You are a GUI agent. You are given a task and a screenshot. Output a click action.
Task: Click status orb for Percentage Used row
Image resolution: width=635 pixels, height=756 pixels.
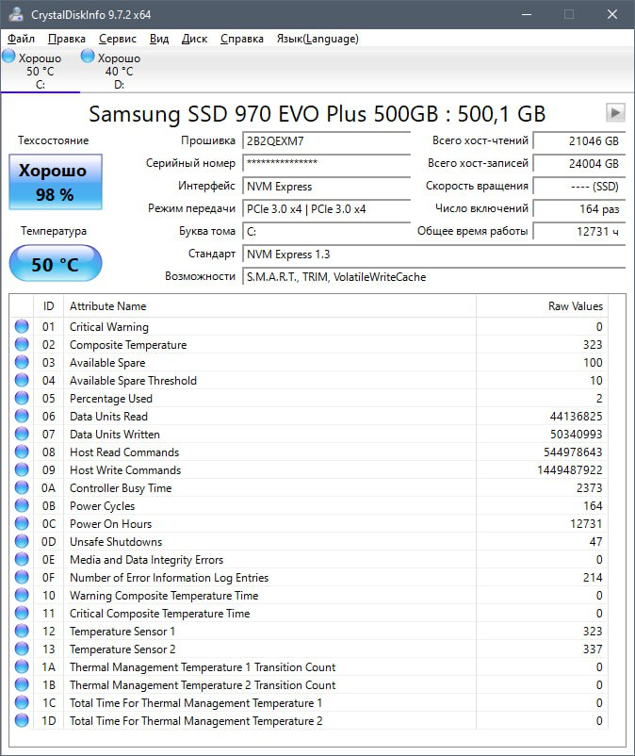tap(22, 398)
